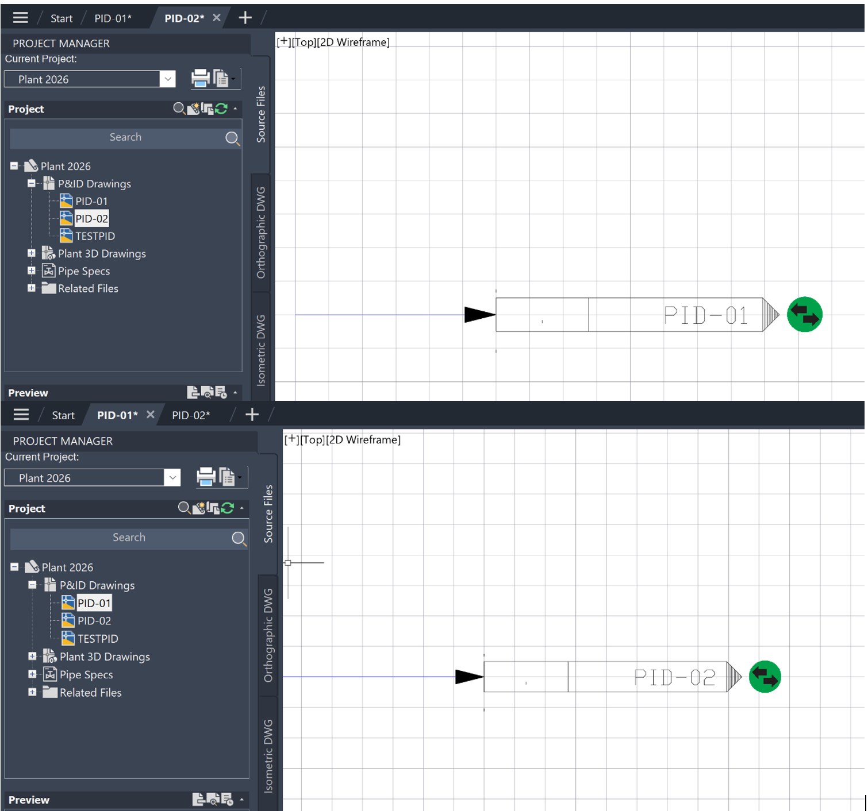Click the find magnifier icon in the top Project header
The image size is (868, 811).
click(x=179, y=109)
